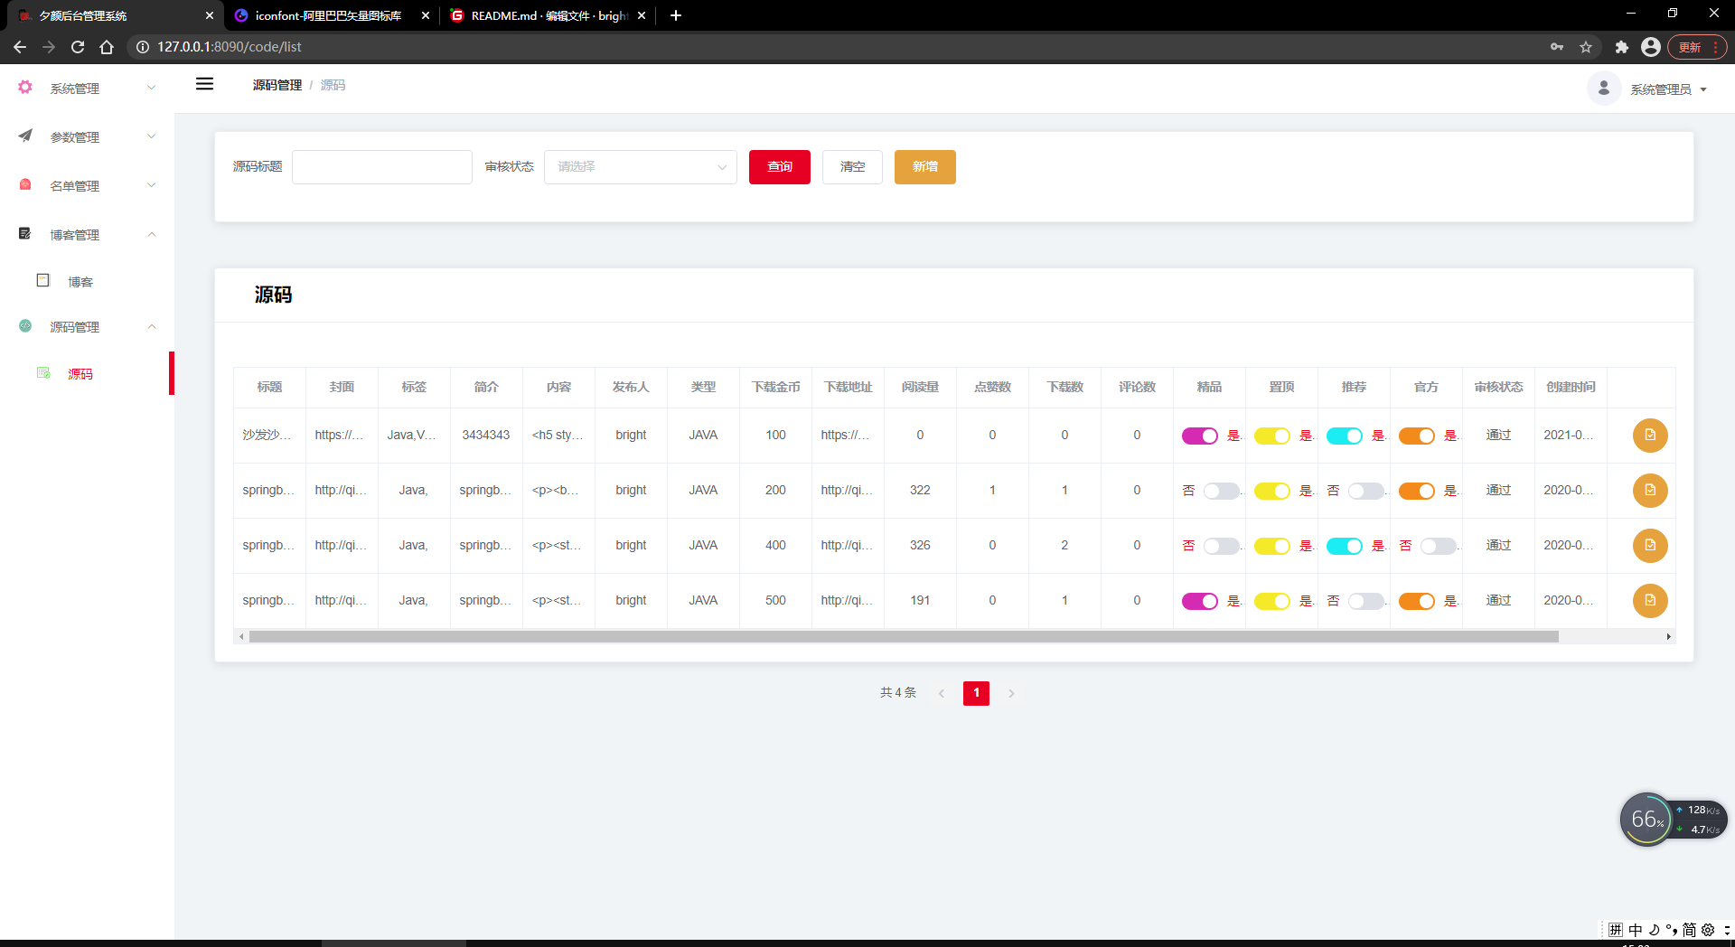The width and height of the screenshot is (1735, 947).
Task: Click pagination page 1 button
Action: point(976,693)
